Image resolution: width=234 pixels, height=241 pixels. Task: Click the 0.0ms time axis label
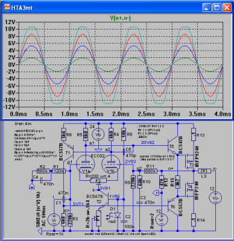click(x=19, y=114)
